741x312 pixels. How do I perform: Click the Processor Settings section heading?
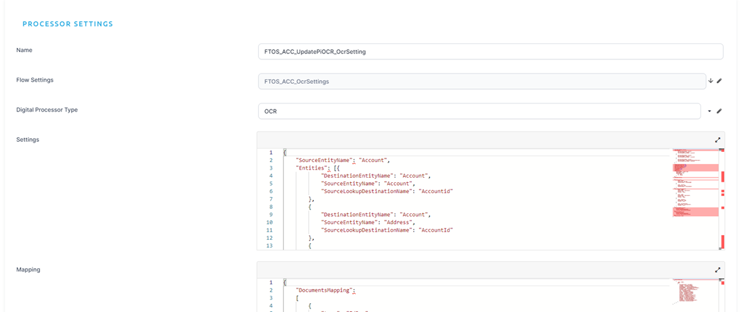tap(68, 24)
